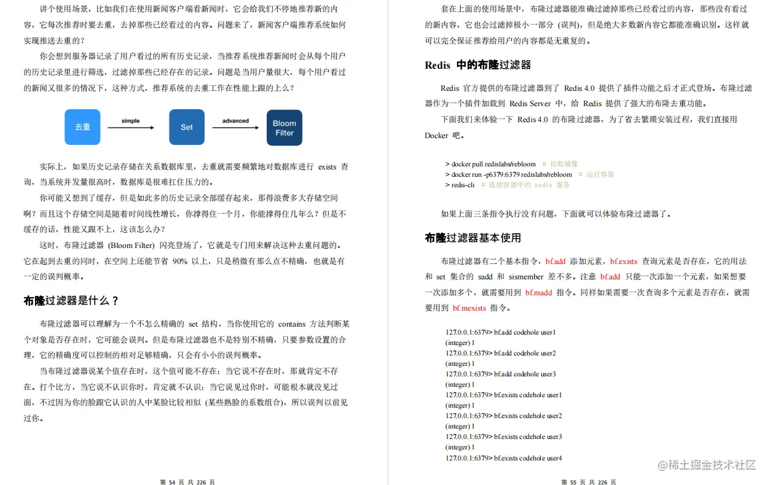770x485 pixels.
Task: Select the bf.exists highlighted command
Action: pyautogui.click(x=623, y=262)
